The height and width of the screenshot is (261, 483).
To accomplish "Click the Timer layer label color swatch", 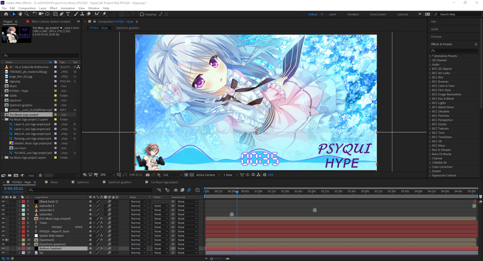I will (23, 223).
